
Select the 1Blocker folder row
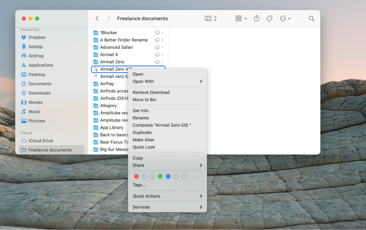[x=128, y=33]
